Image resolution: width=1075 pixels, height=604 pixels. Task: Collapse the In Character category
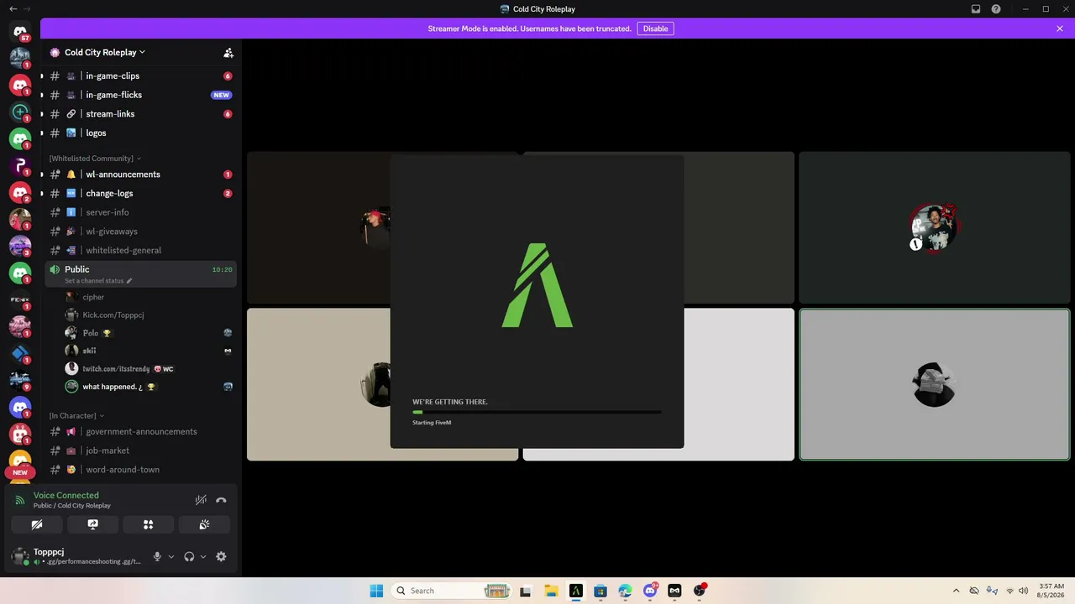pos(76,415)
